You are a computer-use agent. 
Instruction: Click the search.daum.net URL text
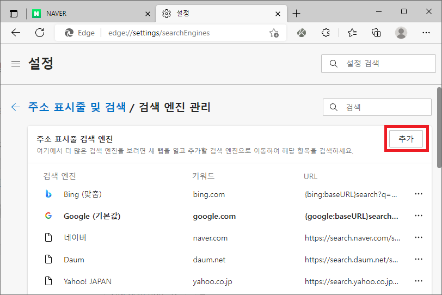click(351, 260)
